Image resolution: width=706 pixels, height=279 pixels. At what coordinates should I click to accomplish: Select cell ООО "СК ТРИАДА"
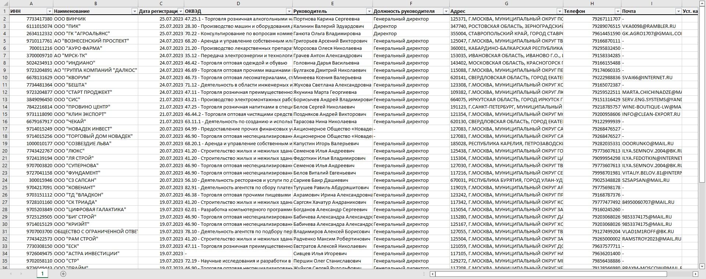(x=96, y=202)
